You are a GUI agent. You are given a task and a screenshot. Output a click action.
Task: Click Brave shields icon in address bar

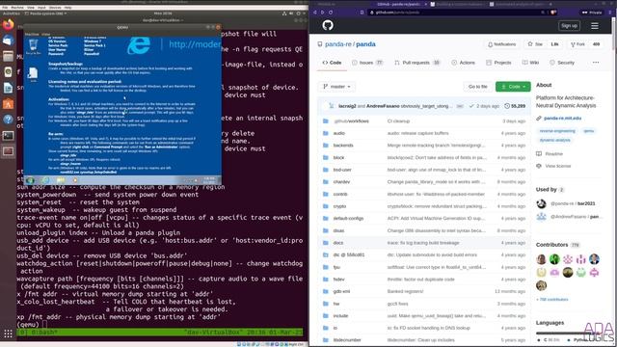[x=553, y=13]
